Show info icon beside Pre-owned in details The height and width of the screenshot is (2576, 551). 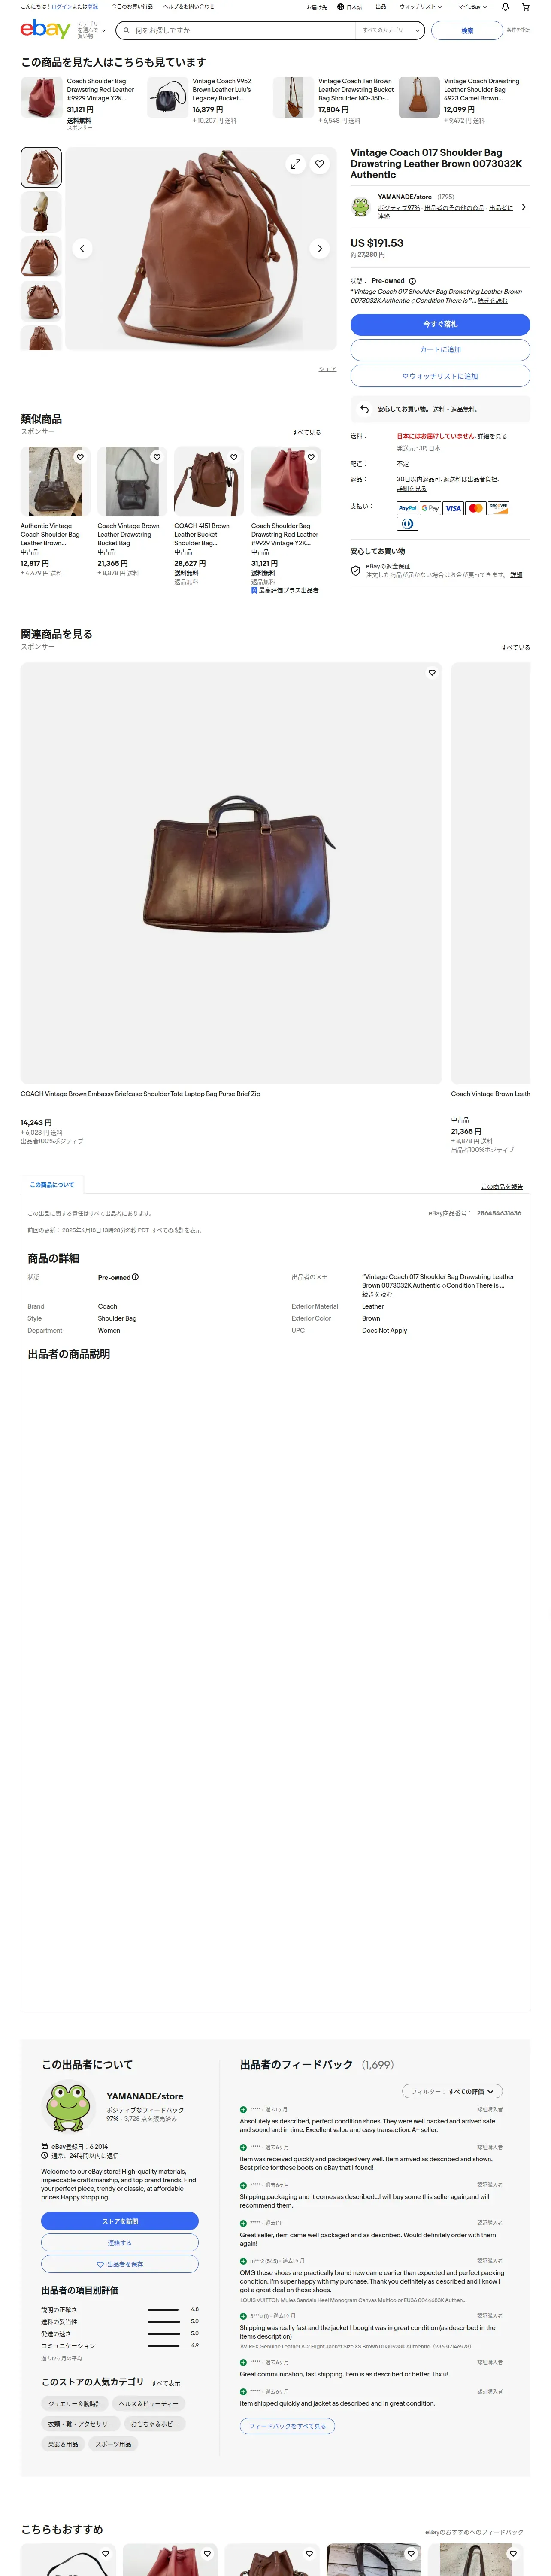[136, 1277]
